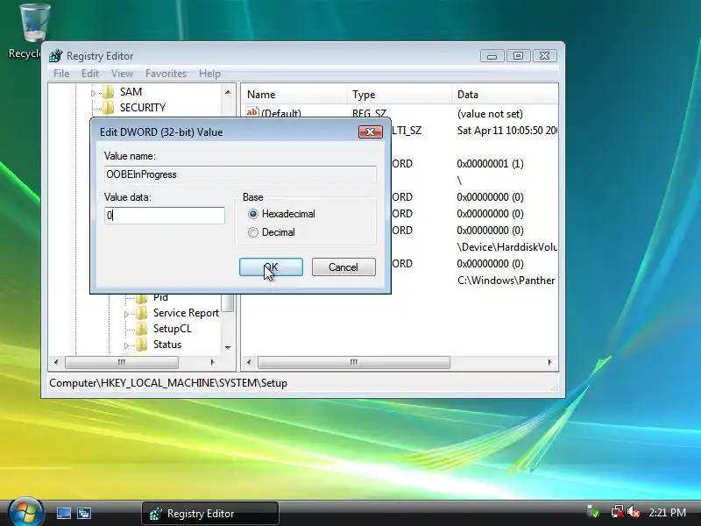Click tree pane horizontal scroll right arrow
Image resolution: width=701 pixels, height=526 pixels.
pyautogui.click(x=212, y=362)
